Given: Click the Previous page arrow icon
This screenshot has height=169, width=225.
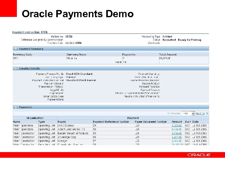Looking at the screenshot, I should pyautogui.click(x=168, y=113).
